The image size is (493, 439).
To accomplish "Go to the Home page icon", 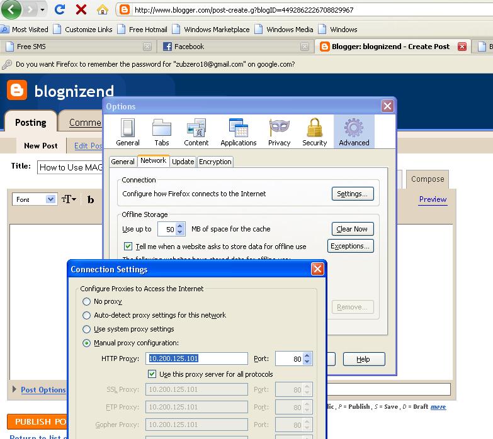I will coord(102,9).
